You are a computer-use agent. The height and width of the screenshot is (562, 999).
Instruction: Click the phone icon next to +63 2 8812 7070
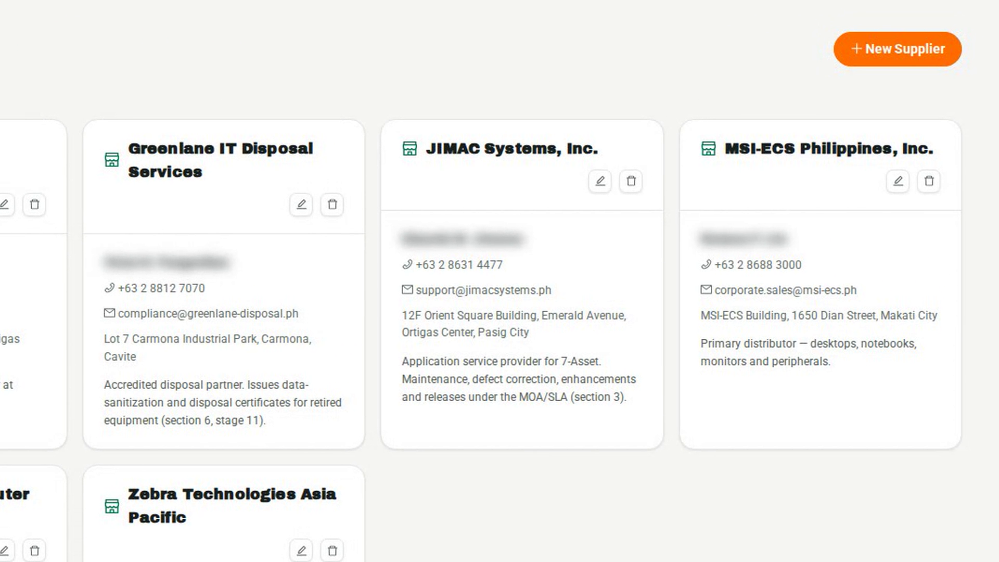click(109, 288)
